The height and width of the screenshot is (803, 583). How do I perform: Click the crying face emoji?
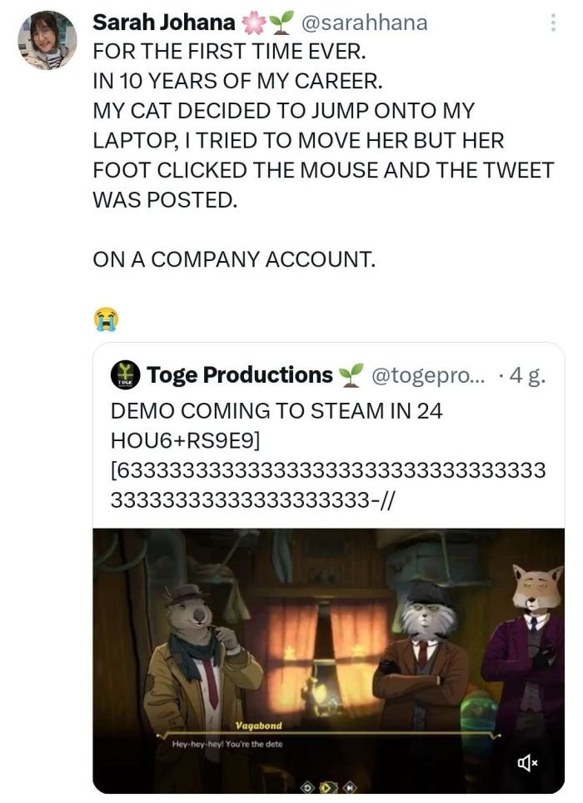[106, 317]
